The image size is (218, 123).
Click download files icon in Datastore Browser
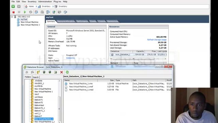[x=50, y=72]
